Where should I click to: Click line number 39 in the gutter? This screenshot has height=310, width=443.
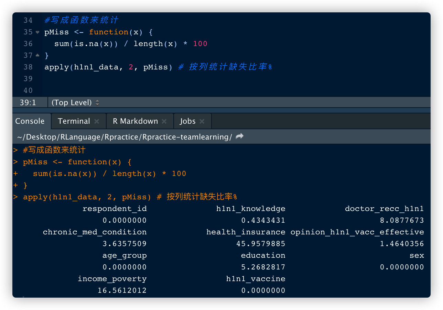click(x=28, y=79)
